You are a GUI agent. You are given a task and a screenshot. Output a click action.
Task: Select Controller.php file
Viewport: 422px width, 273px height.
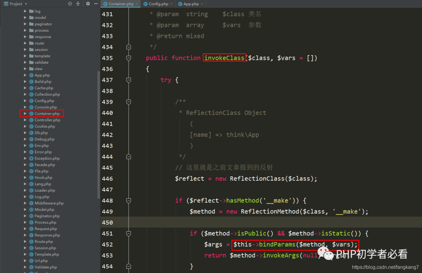tap(47, 120)
